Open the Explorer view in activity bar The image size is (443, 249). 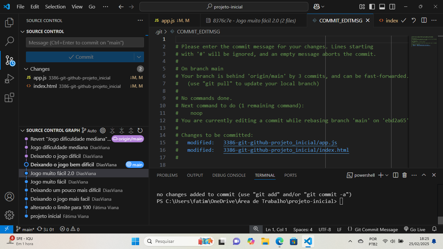click(x=9, y=22)
